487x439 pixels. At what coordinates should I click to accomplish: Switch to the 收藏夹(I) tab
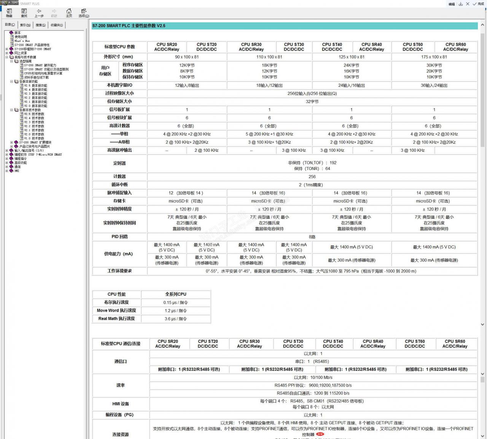tap(57, 25)
